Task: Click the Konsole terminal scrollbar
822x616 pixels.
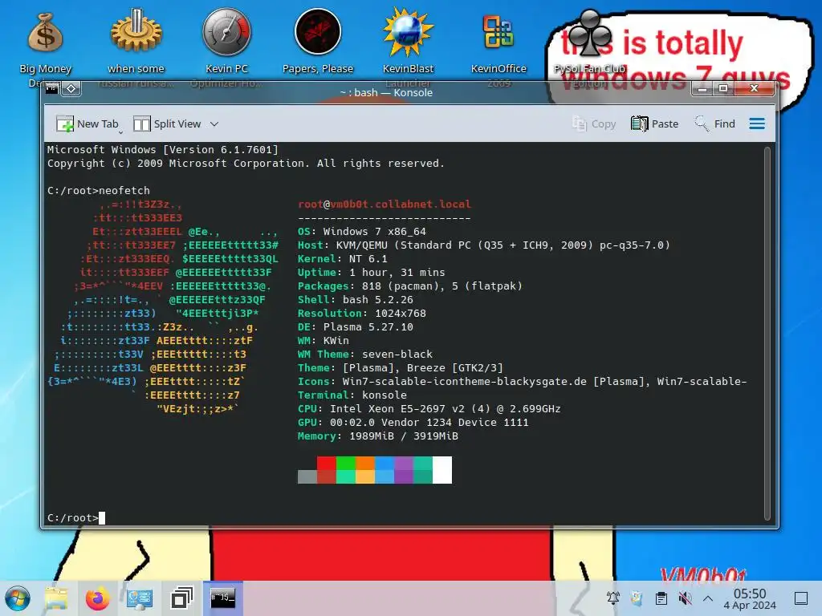Action: coord(767,334)
